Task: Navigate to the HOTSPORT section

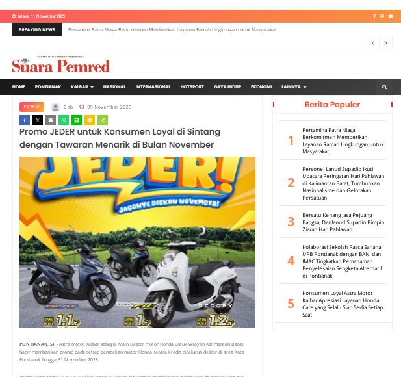Action: pos(192,86)
